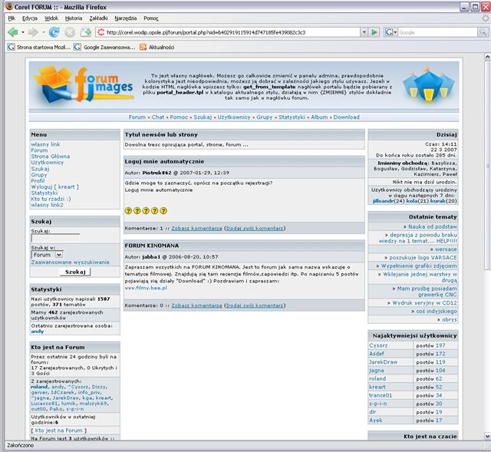Click the Szukaj text input field
Screen dimensions: 491x452
tap(55, 239)
